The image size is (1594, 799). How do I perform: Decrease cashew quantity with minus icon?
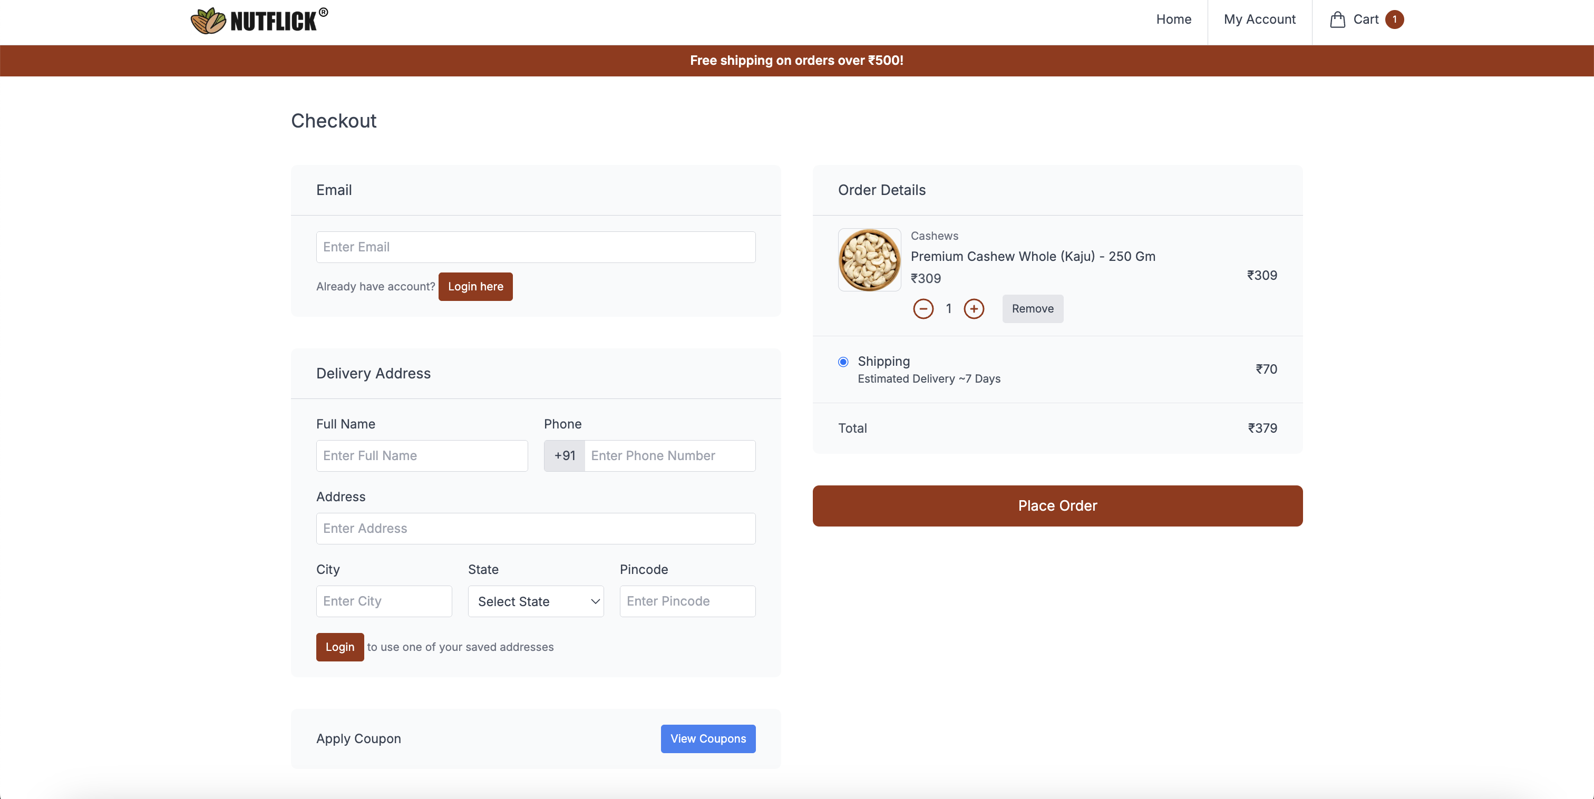click(x=922, y=308)
